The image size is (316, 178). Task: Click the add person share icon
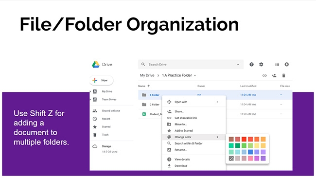pos(274,75)
